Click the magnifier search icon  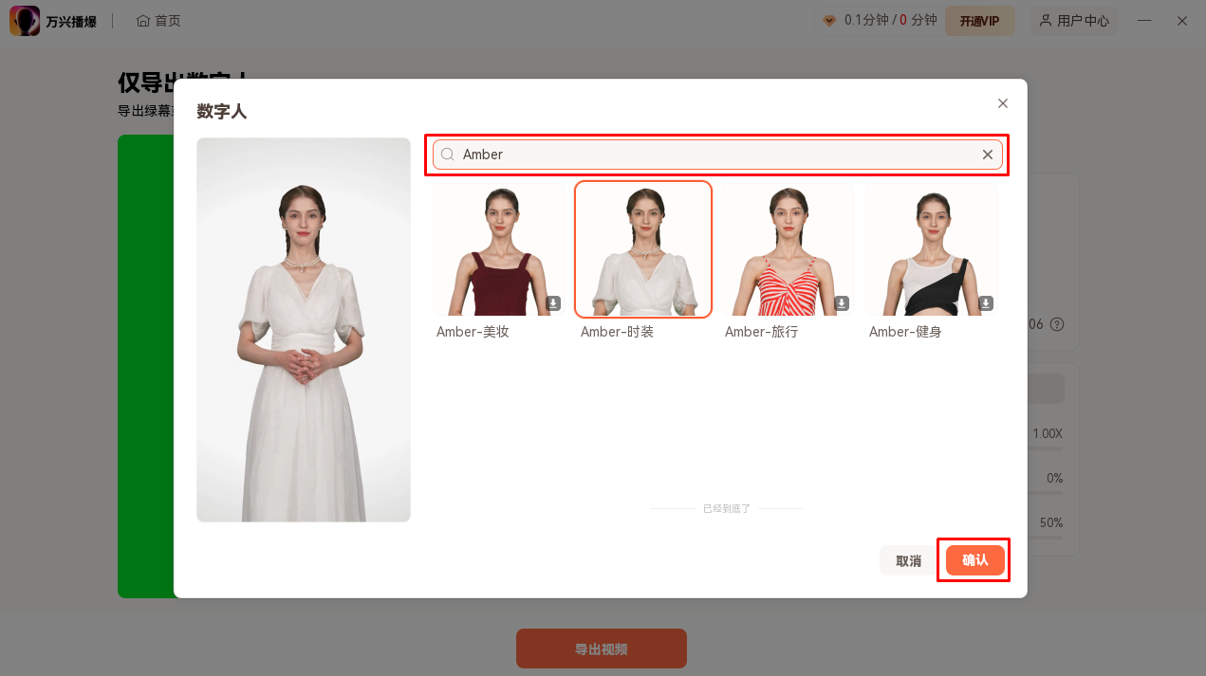tap(448, 155)
